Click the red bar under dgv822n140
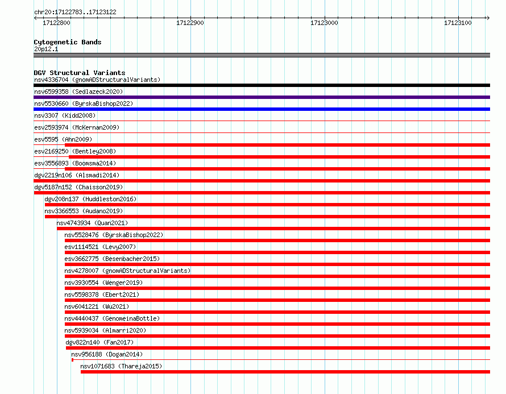The width and height of the screenshot is (506, 394). click(278, 348)
